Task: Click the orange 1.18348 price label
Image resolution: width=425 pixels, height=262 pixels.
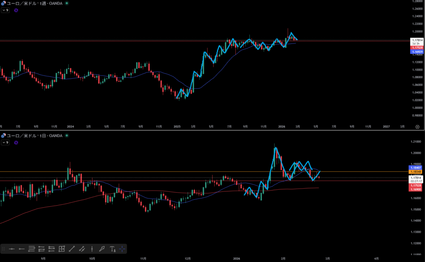Action: (416, 171)
